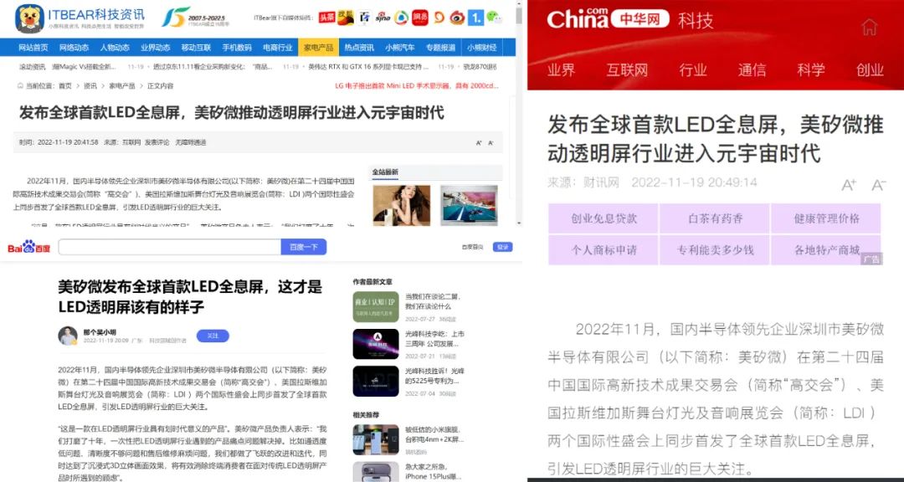Click the Baidu search input field
This screenshot has height=482, width=904.
169,247
